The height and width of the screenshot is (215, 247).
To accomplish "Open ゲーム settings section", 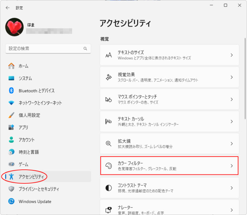I will (48, 164).
